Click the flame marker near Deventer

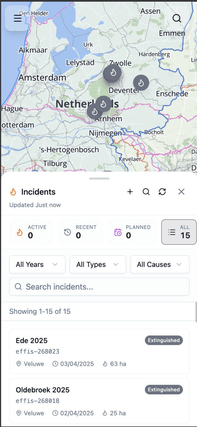pyautogui.click(x=141, y=83)
